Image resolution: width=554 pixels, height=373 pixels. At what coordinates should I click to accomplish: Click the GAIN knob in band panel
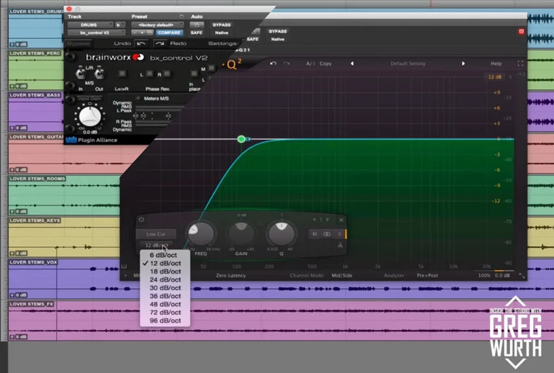(x=241, y=234)
